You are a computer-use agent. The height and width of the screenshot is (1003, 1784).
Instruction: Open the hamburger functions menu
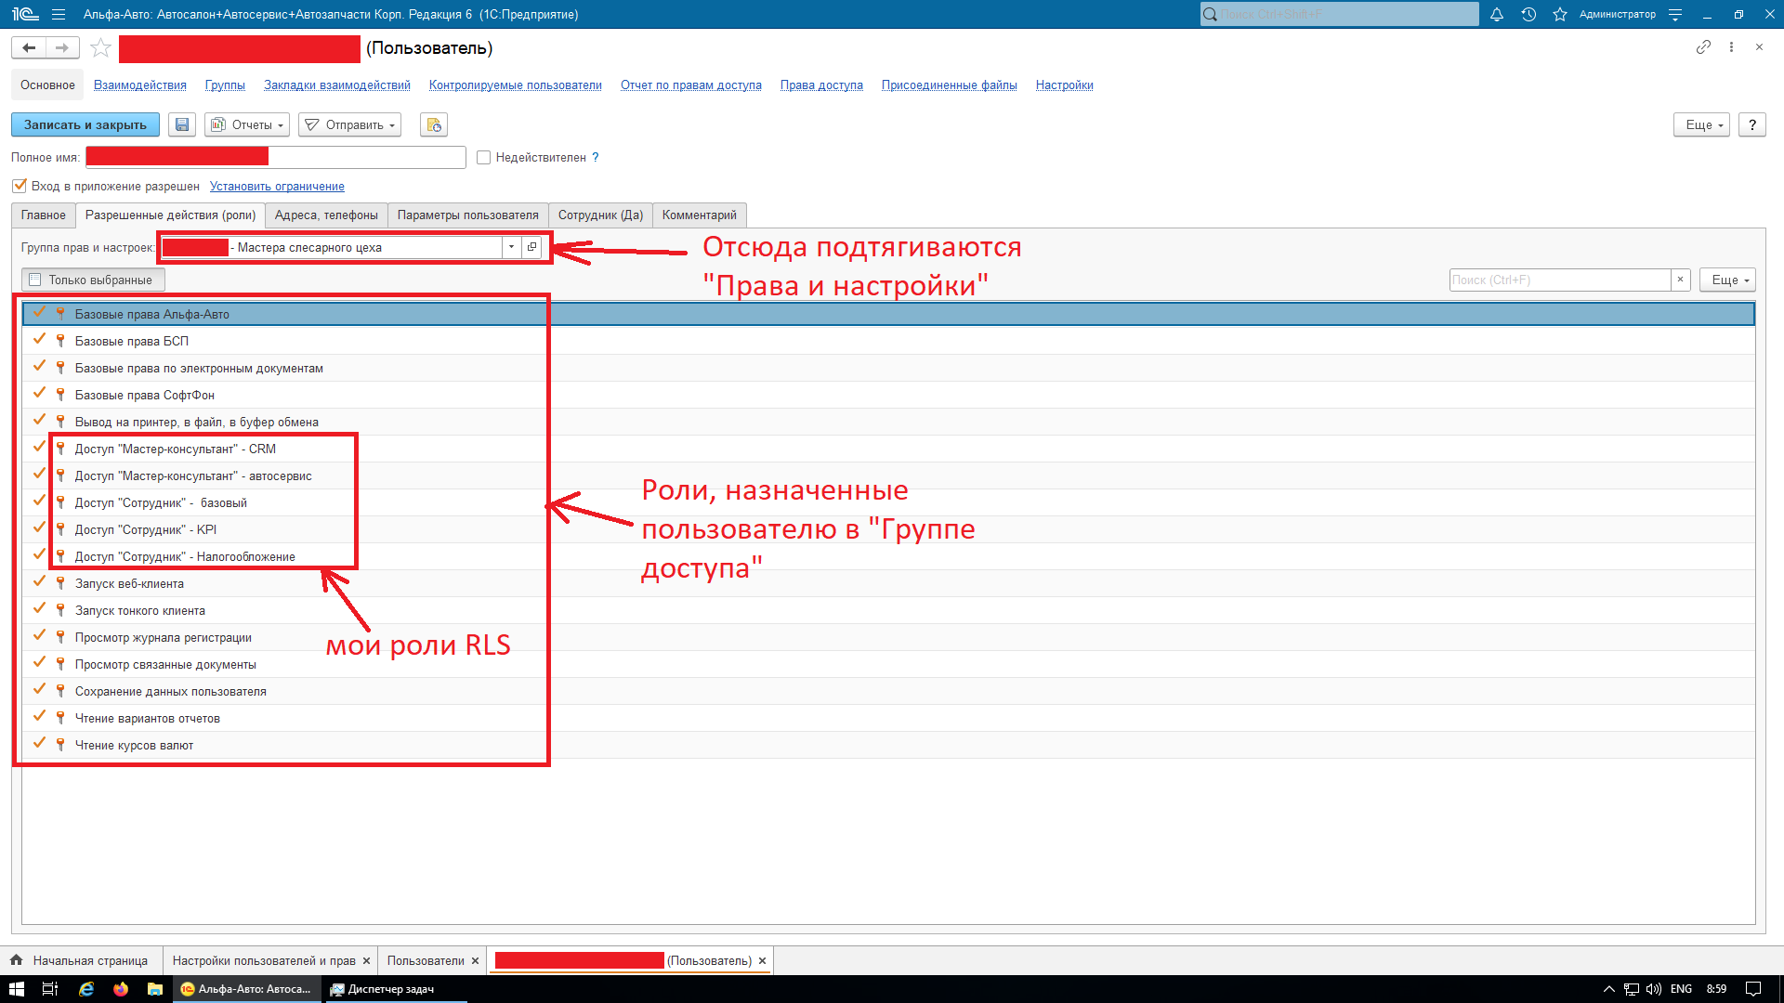pos(59,14)
